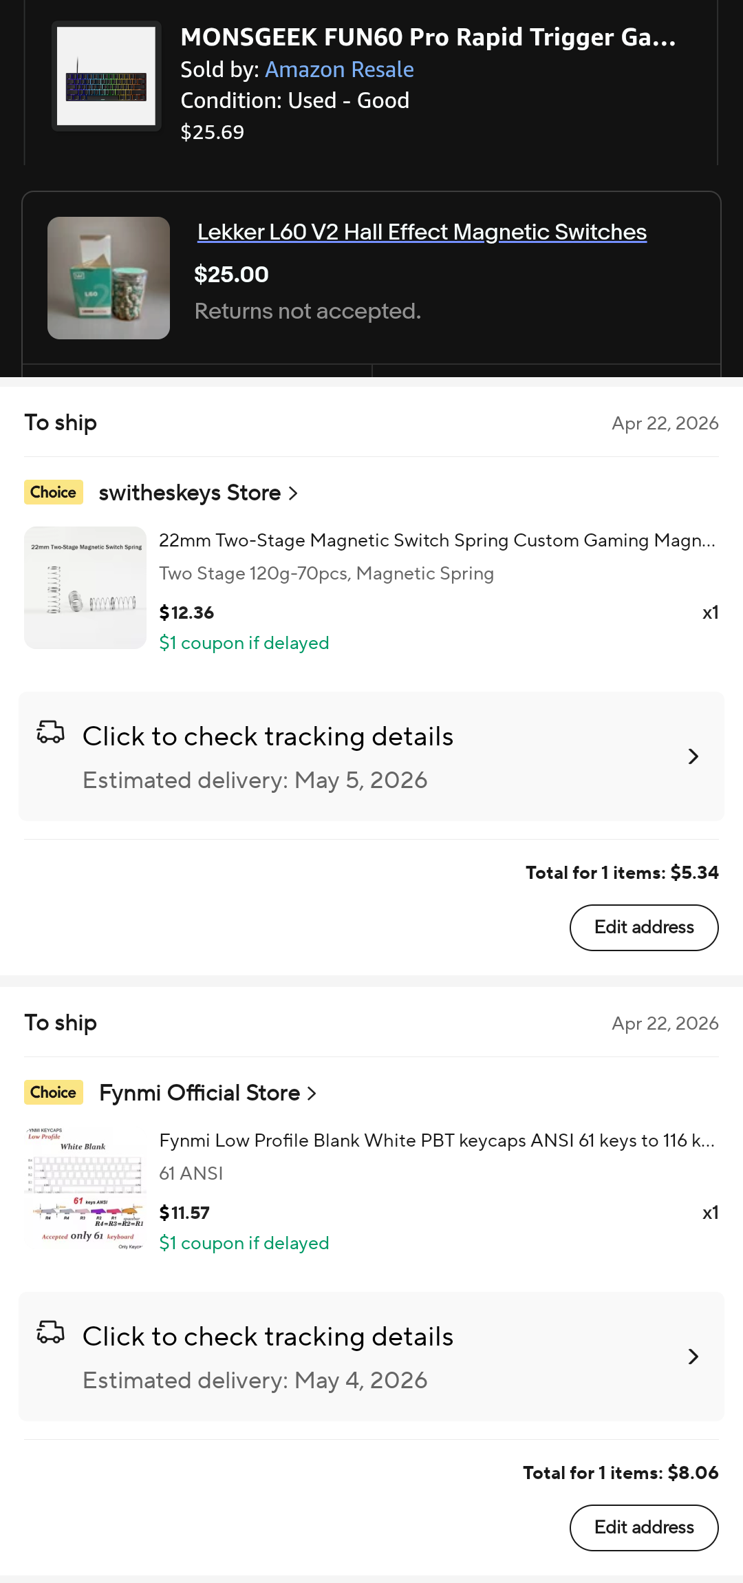
Task: Open Lekker L60 V2 Hall Effect link
Action: click(422, 233)
